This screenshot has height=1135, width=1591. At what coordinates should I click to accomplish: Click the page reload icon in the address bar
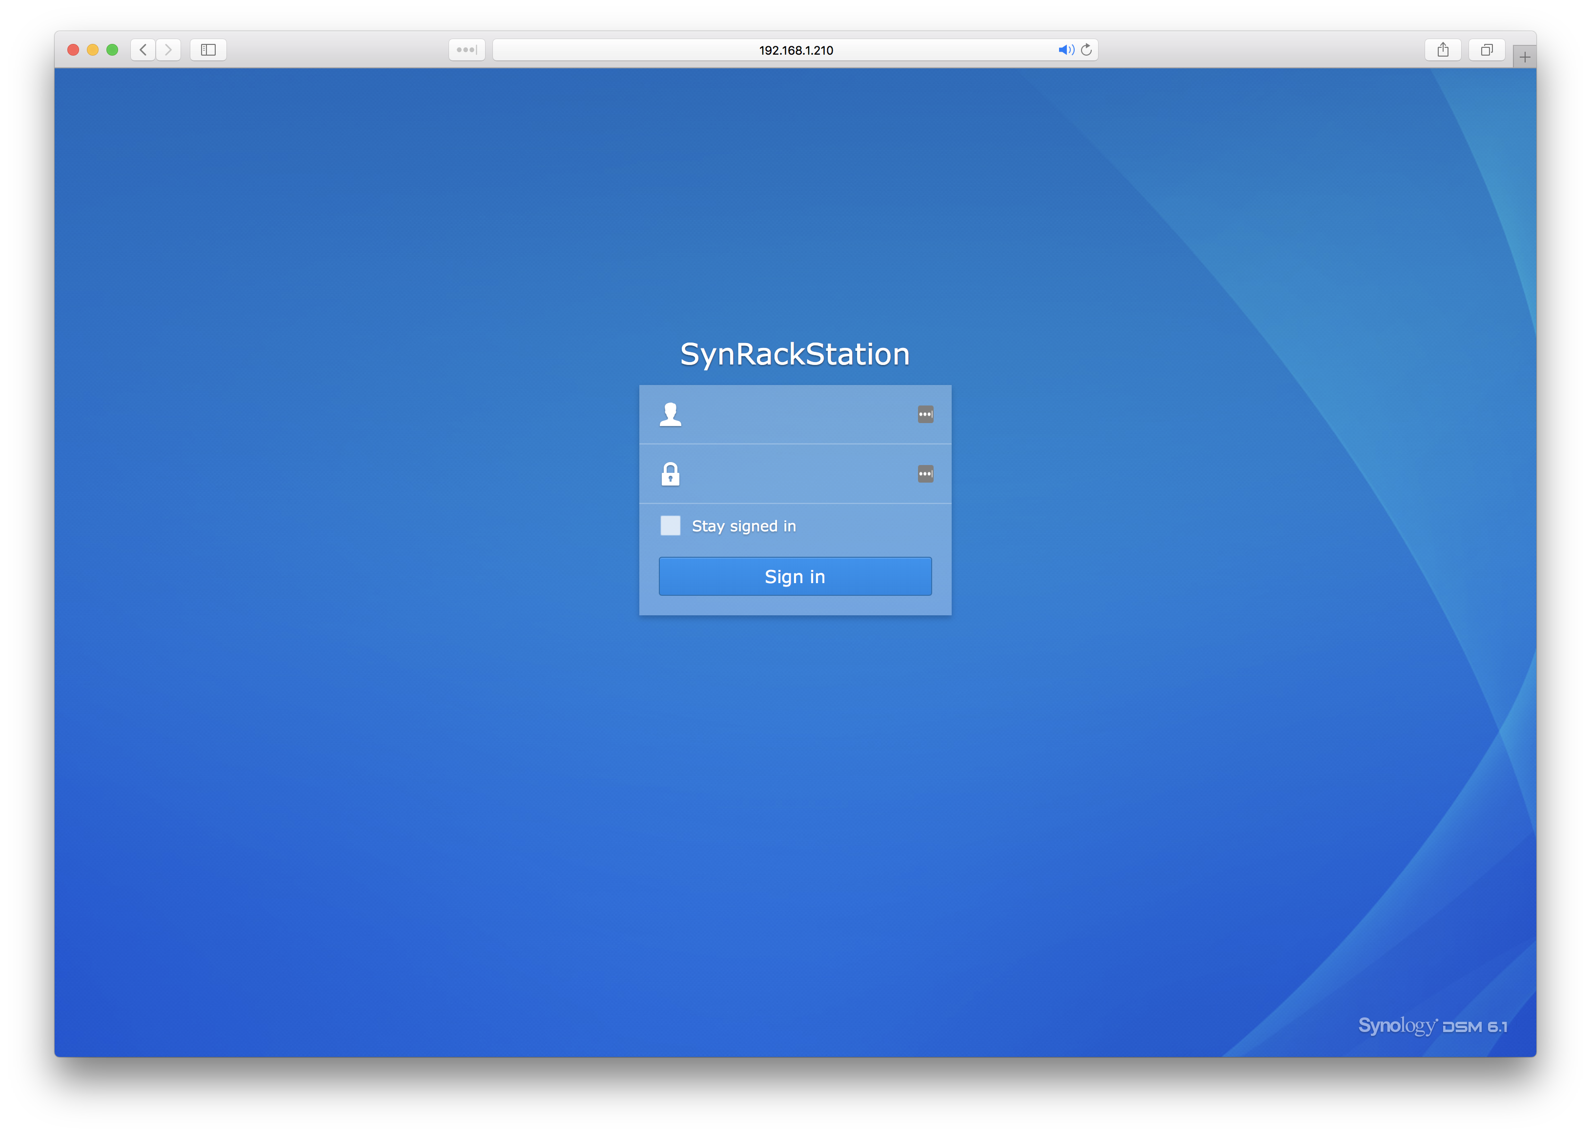tap(1086, 50)
